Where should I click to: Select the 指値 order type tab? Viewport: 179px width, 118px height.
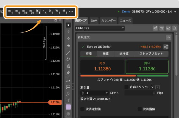tap(105, 54)
